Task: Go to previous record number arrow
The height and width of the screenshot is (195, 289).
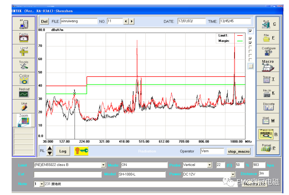Action: pos(126,21)
